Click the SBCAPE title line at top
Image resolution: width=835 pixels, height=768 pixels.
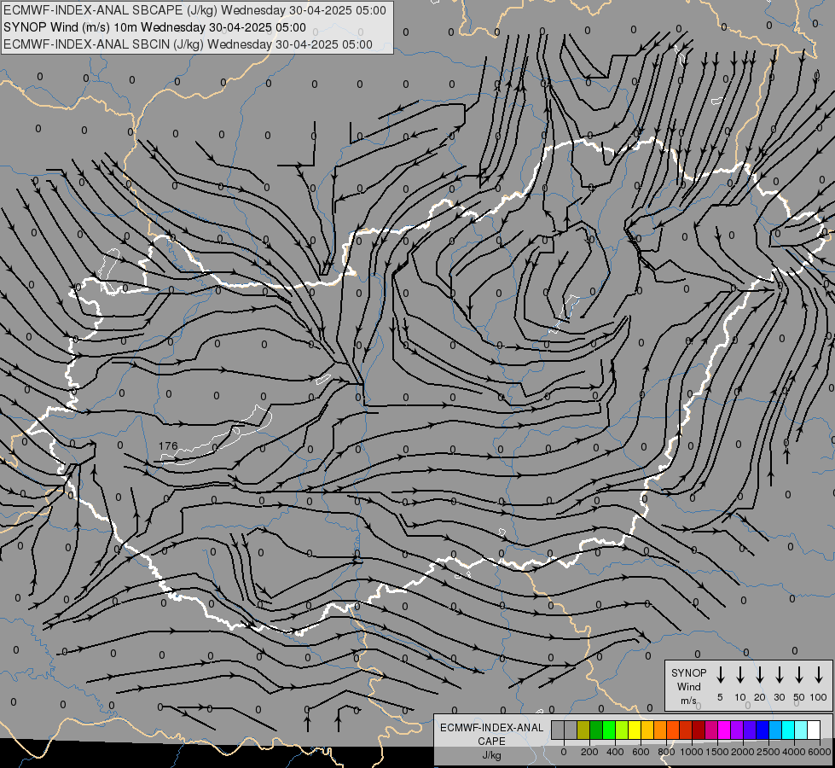[x=194, y=10]
